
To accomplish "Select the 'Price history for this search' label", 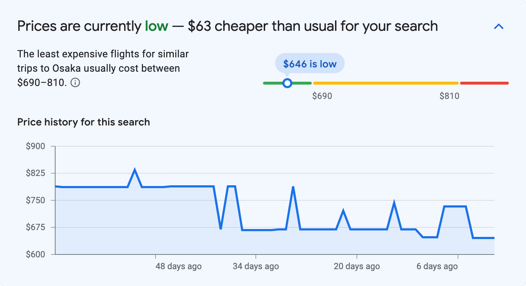I will pyautogui.click(x=83, y=122).
